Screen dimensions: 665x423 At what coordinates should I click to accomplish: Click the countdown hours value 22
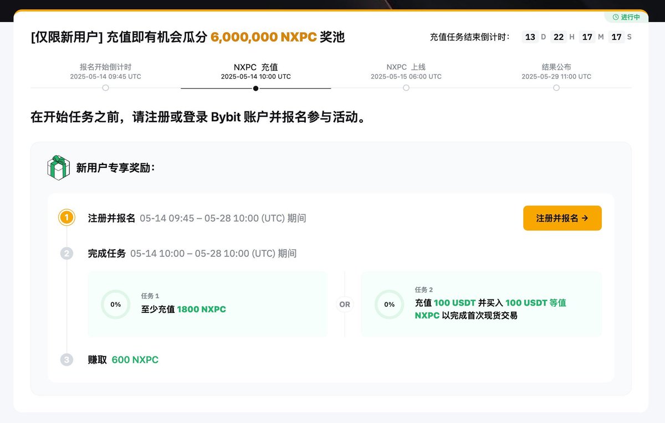click(559, 37)
